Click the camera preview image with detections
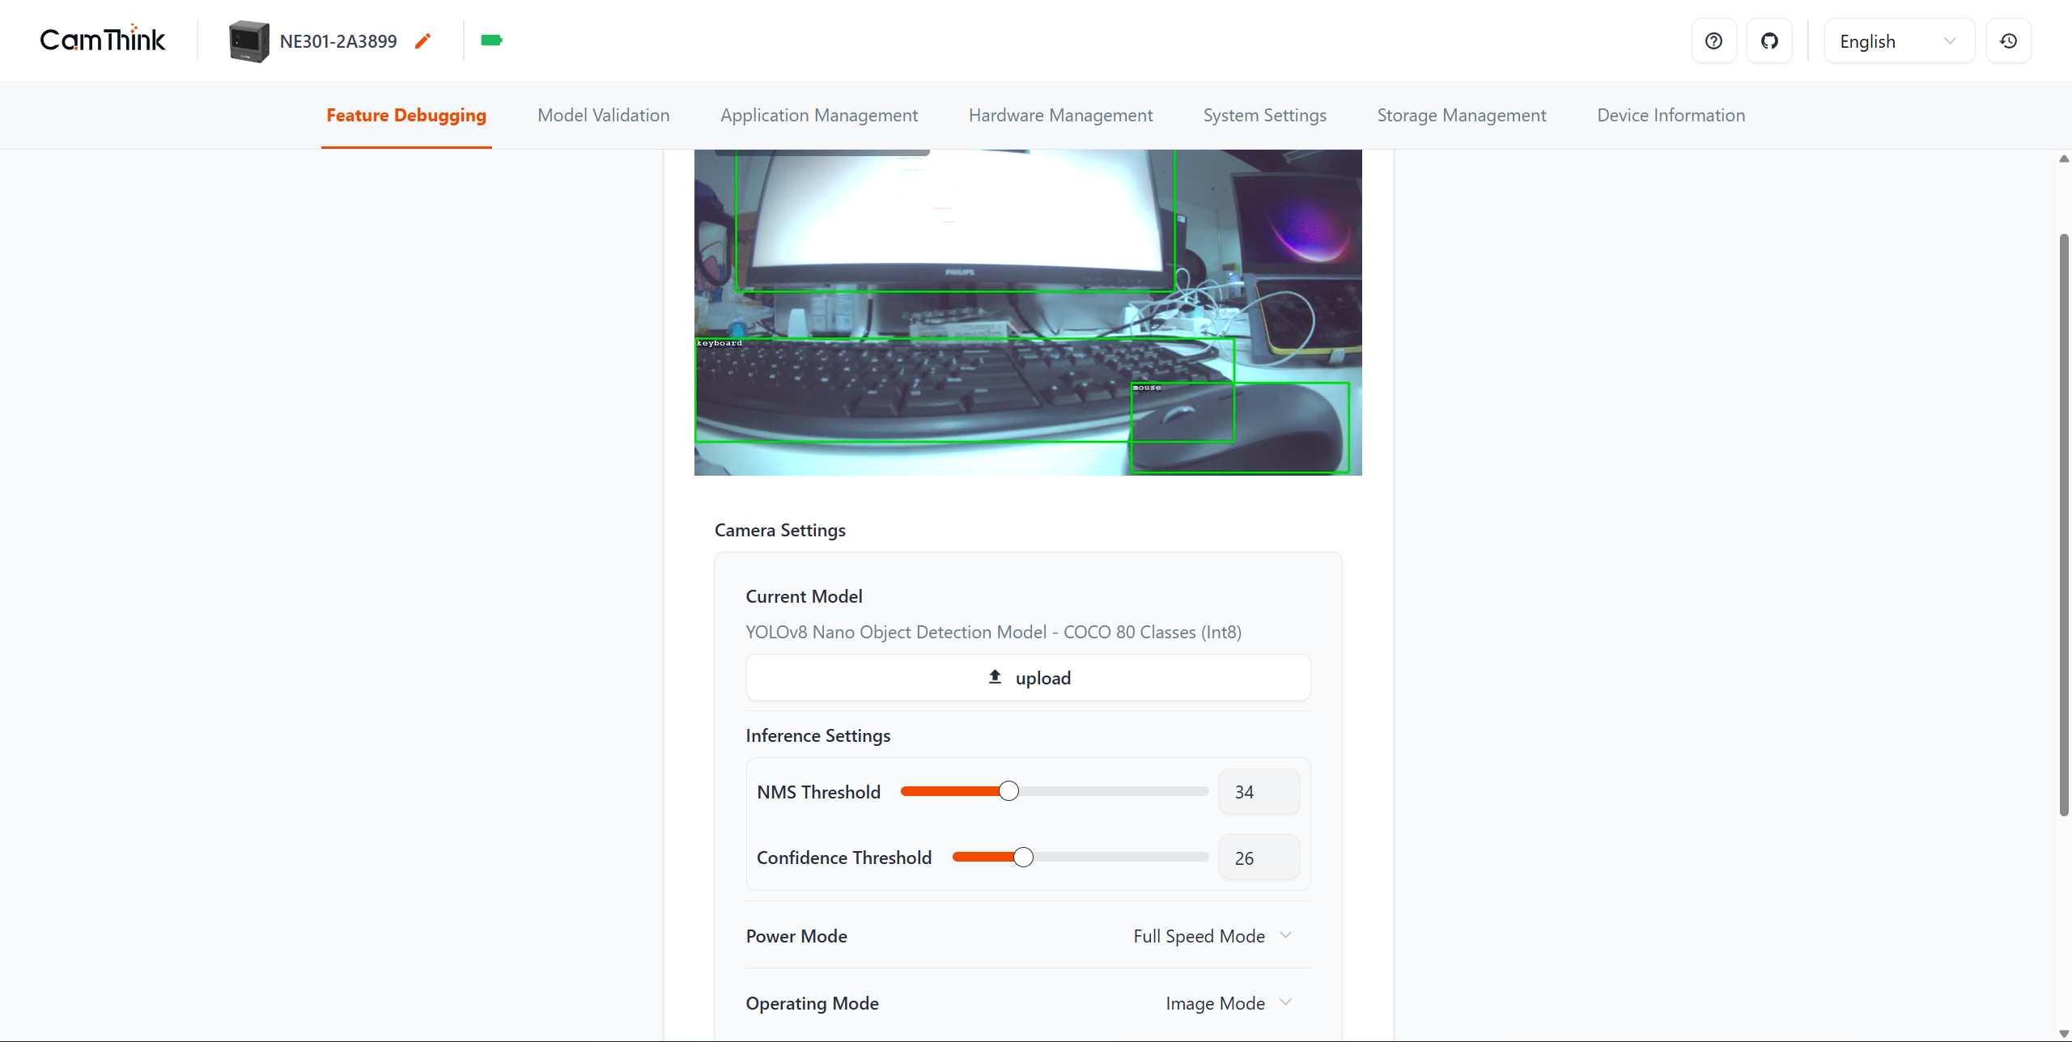 (x=1028, y=312)
